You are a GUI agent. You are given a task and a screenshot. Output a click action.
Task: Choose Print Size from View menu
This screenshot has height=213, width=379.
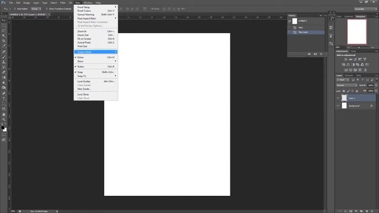[96, 46]
